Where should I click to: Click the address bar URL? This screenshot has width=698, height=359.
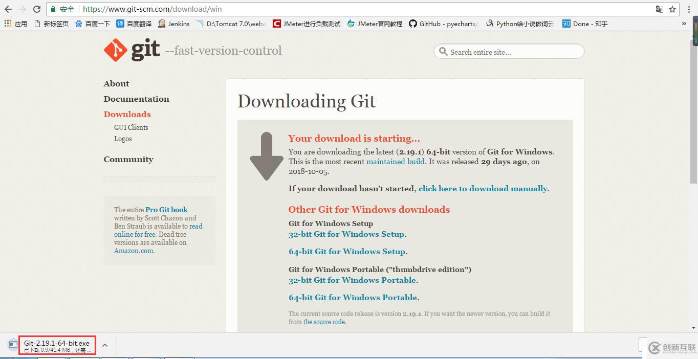tap(152, 9)
